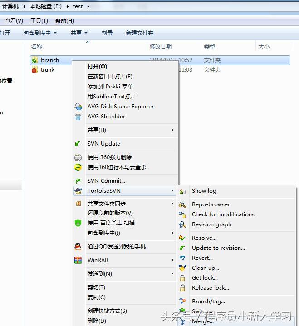299x326 pixels.
Task: Open the 共享 toolbar dropdown
Action: 86,33
